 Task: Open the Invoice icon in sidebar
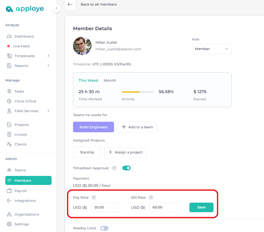click(9, 134)
